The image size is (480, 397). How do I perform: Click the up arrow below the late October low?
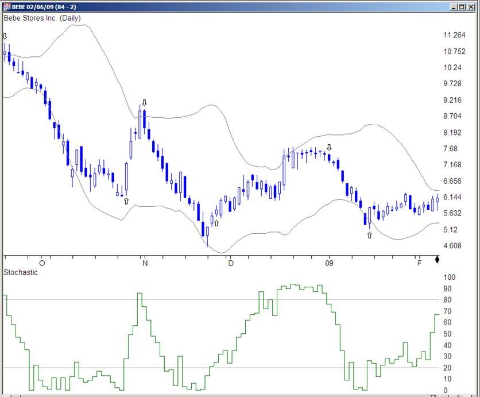[126, 201]
